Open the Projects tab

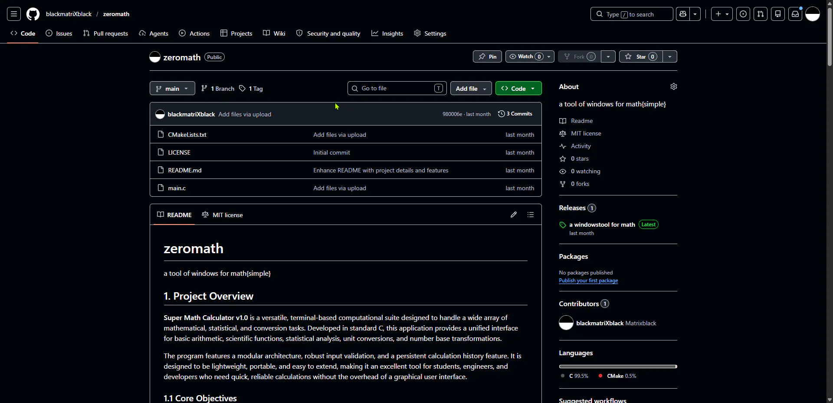236,33
